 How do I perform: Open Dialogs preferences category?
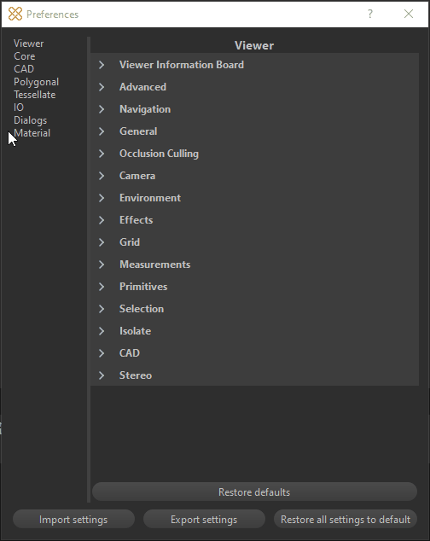coord(31,120)
